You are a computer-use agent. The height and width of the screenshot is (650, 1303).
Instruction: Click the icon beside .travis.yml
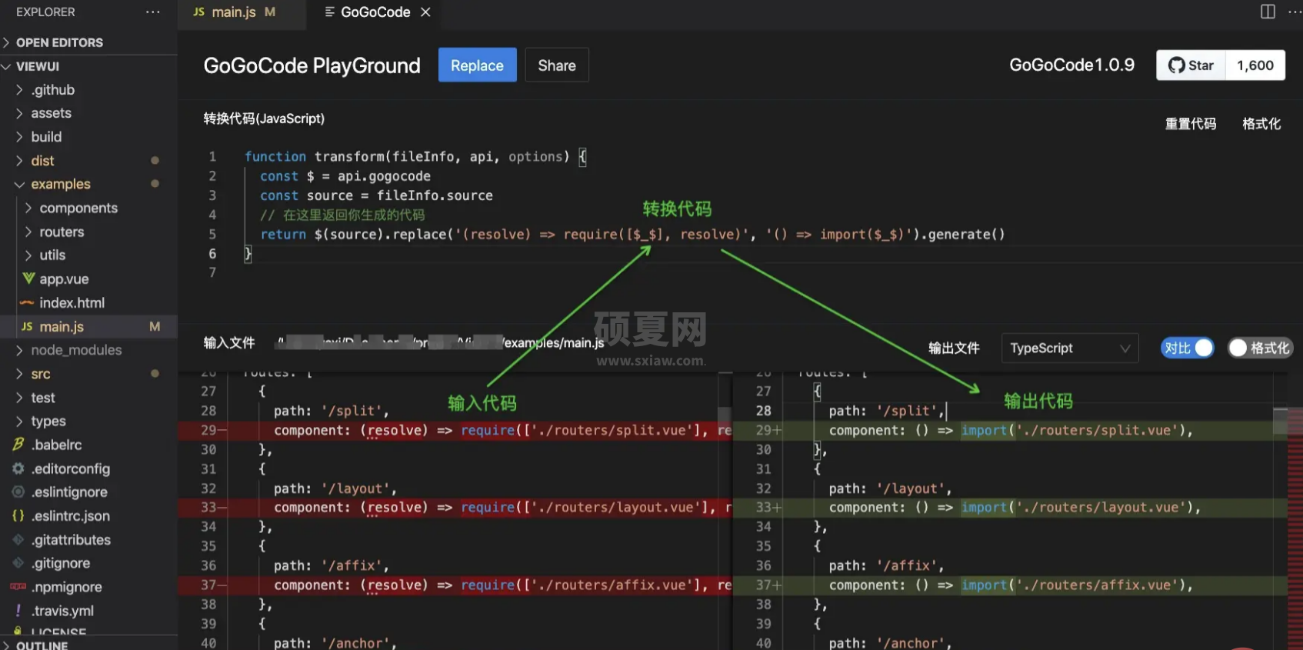pyautogui.click(x=18, y=611)
